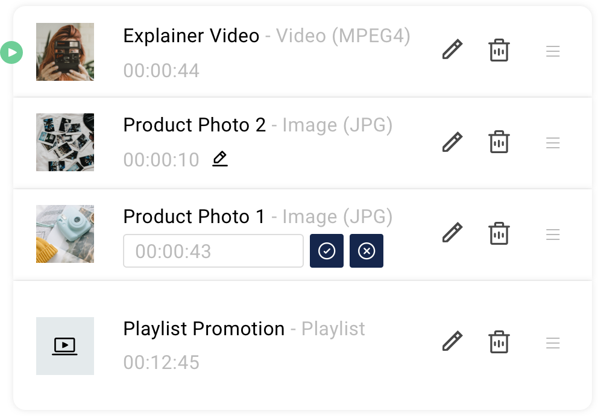Open the Product Photo 2 thumbnail
The height and width of the screenshot is (416, 598).
click(x=65, y=142)
